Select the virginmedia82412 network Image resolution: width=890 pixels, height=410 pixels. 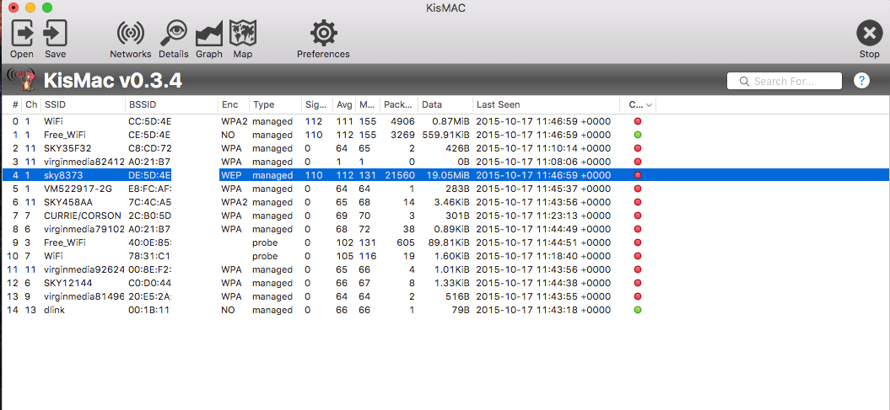coord(445,162)
